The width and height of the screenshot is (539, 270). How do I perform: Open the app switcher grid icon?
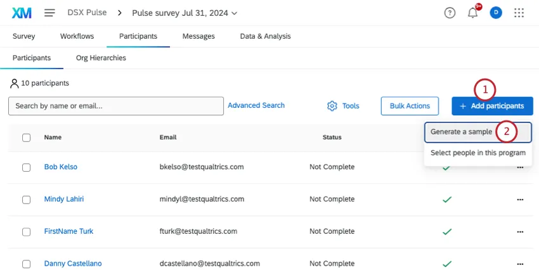click(519, 13)
